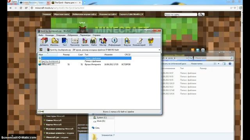Viewport: 250px width, 140px height.
Task: Click the Добавить (Add) toolbar icon in WinRAR
Action: click(x=44, y=42)
